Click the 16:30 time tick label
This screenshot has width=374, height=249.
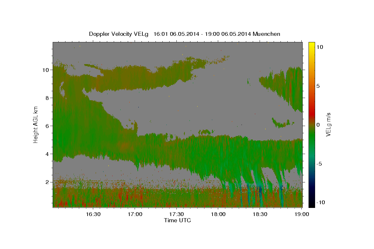click(x=93, y=214)
